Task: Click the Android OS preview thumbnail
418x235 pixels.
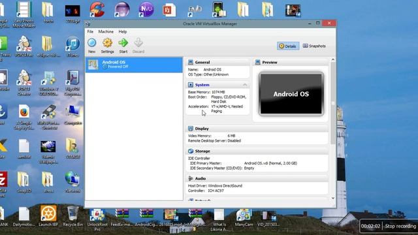Action: [x=291, y=94]
